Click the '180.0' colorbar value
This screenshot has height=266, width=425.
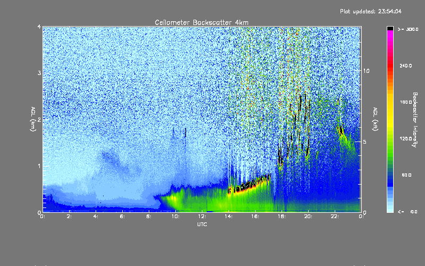click(406, 102)
